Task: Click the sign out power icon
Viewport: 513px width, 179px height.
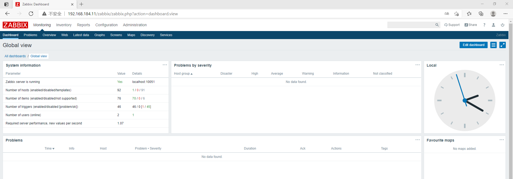Action: click(x=503, y=25)
